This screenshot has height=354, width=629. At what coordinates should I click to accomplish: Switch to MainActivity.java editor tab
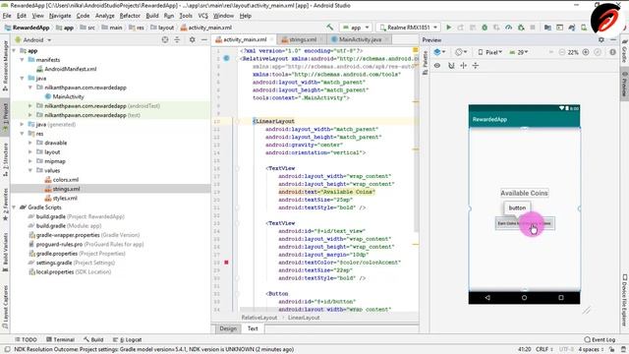[360, 39]
